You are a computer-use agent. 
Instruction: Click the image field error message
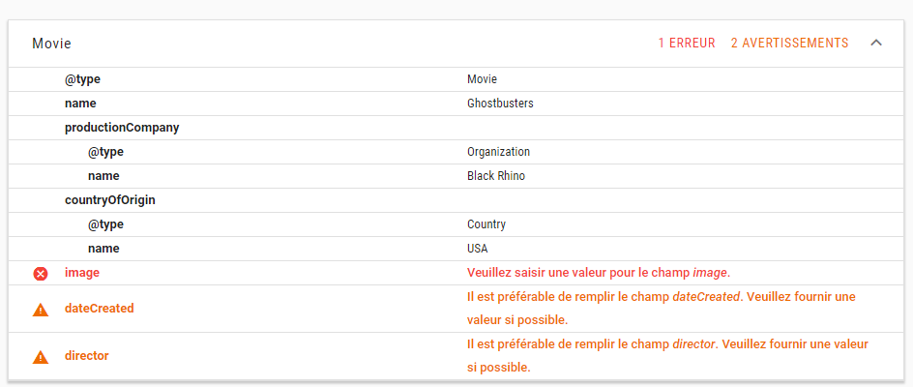coord(598,273)
